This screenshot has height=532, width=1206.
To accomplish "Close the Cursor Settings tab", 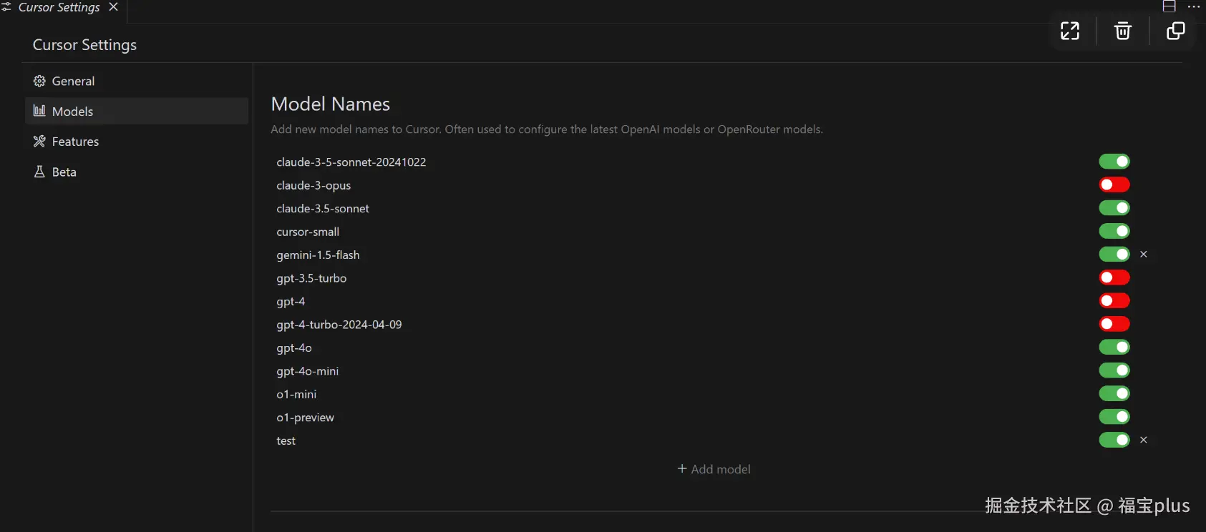I will [x=113, y=7].
